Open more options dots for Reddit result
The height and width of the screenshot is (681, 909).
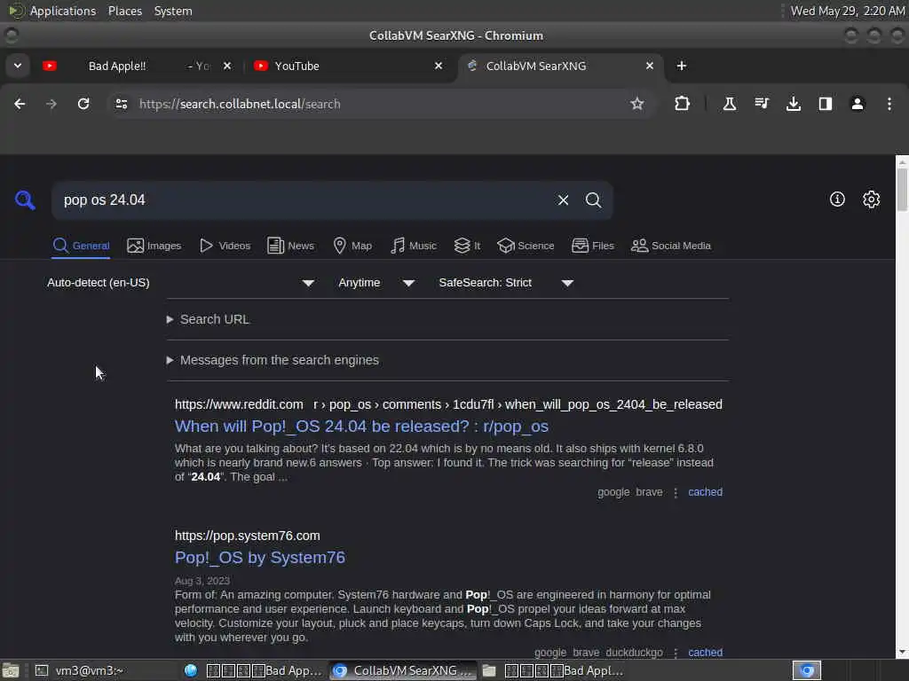tap(676, 493)
